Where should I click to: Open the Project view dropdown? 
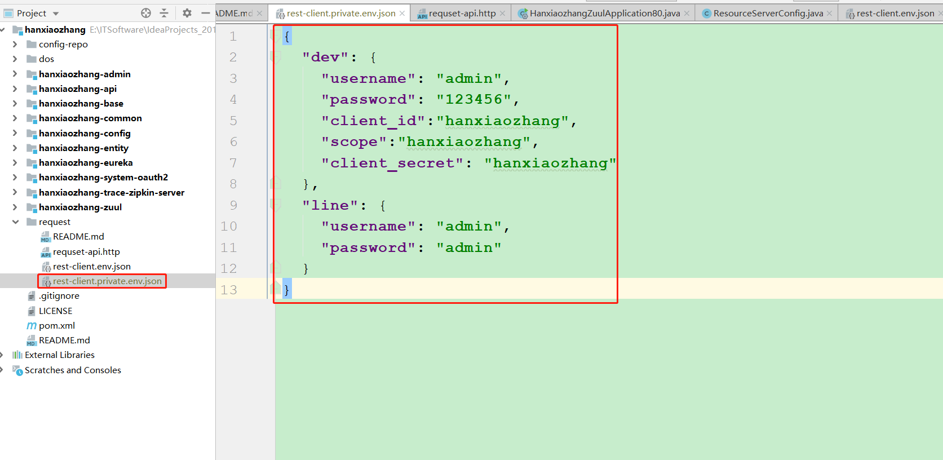coord(55,14)
